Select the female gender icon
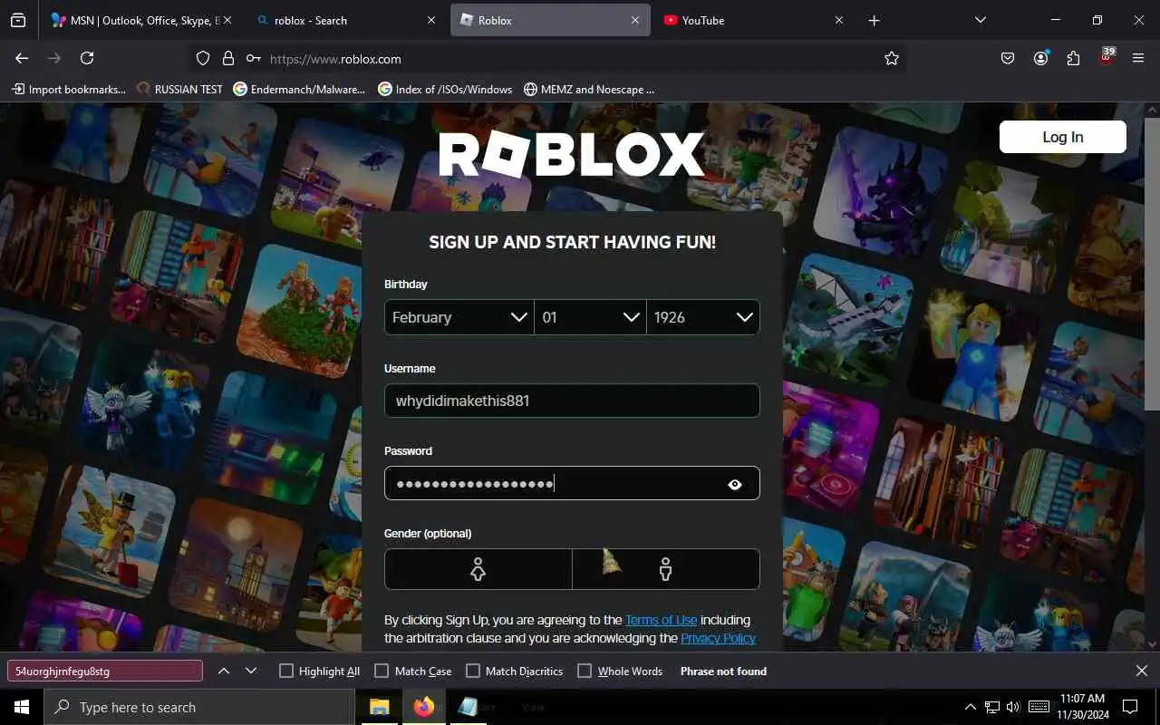The height and width of the screenshot is (725, 1160). pos(478,569)
